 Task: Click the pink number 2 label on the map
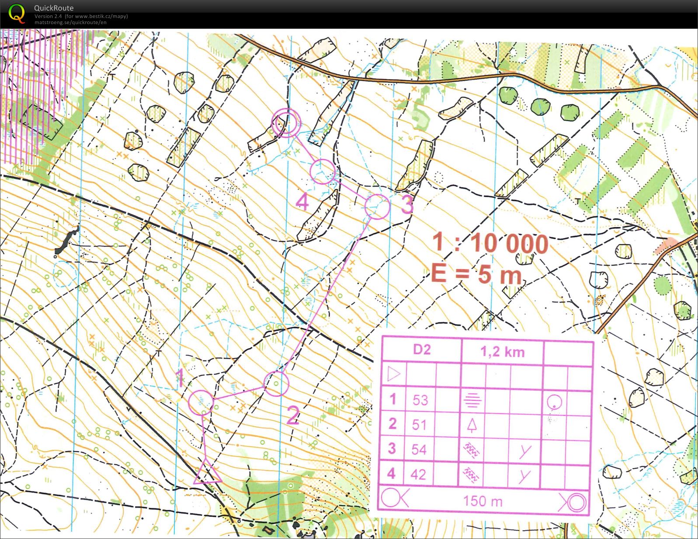point(292,415)
